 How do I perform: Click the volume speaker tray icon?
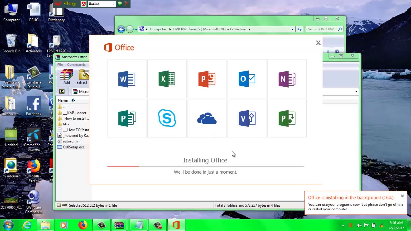359,226
